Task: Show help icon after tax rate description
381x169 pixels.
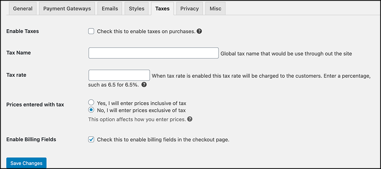Action: (144, 85)
